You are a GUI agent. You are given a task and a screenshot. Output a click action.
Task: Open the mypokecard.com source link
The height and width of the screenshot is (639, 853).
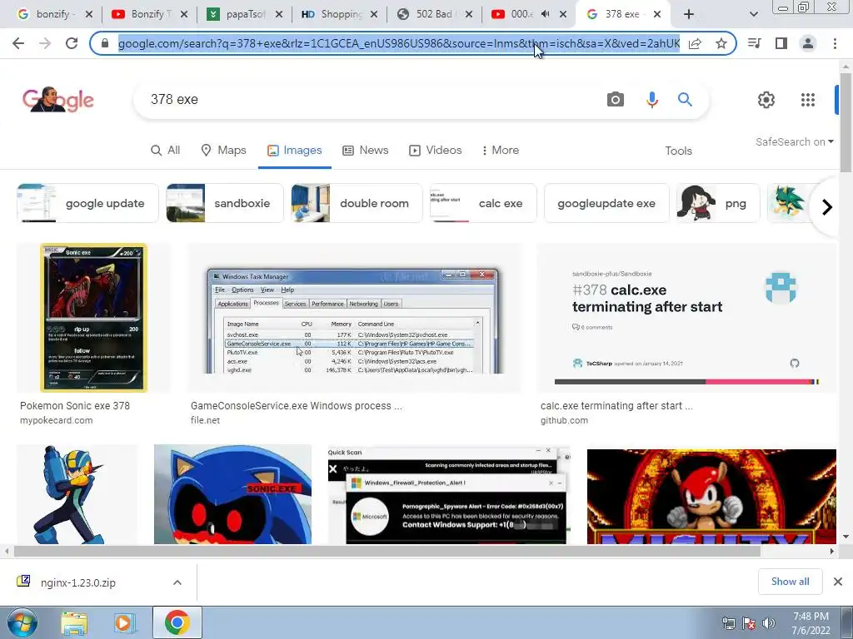point(56,420)
